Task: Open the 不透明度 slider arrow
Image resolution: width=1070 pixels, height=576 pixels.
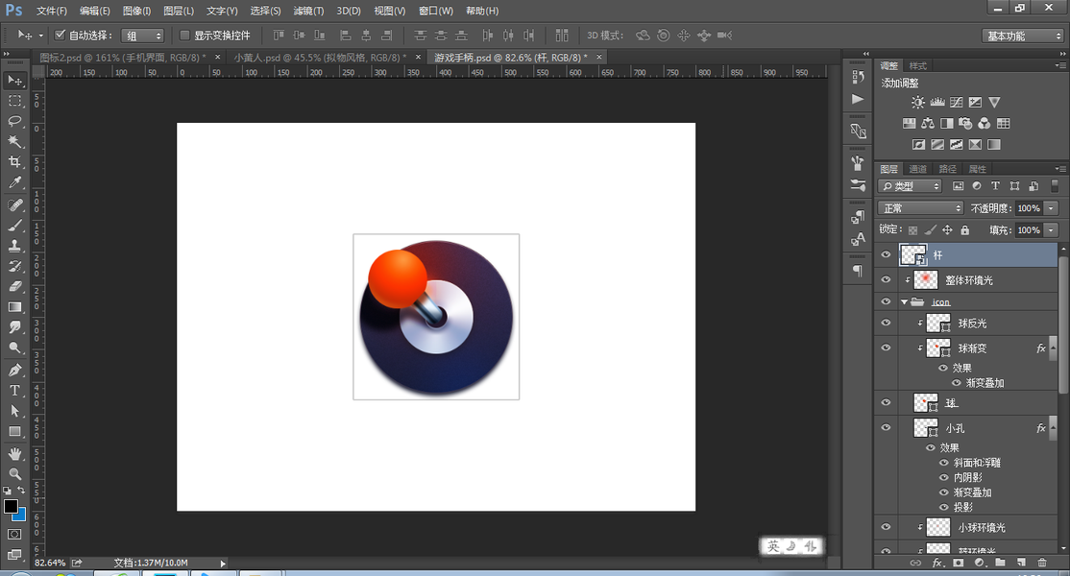Action: [1051, 208]
